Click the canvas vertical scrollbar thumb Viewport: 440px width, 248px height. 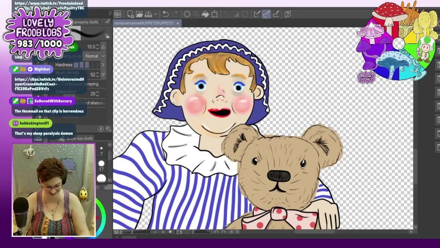(415, 166)
